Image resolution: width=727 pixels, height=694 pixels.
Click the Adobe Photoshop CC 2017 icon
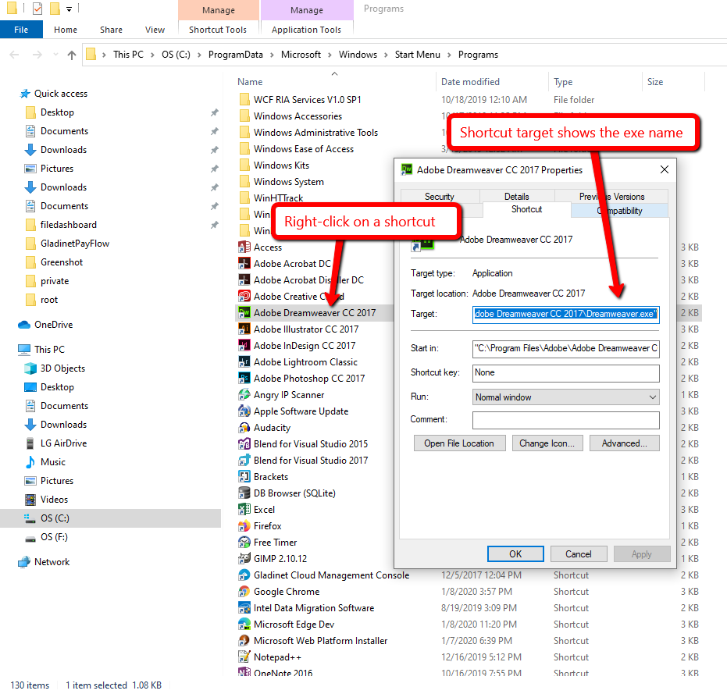click(244, 379)
